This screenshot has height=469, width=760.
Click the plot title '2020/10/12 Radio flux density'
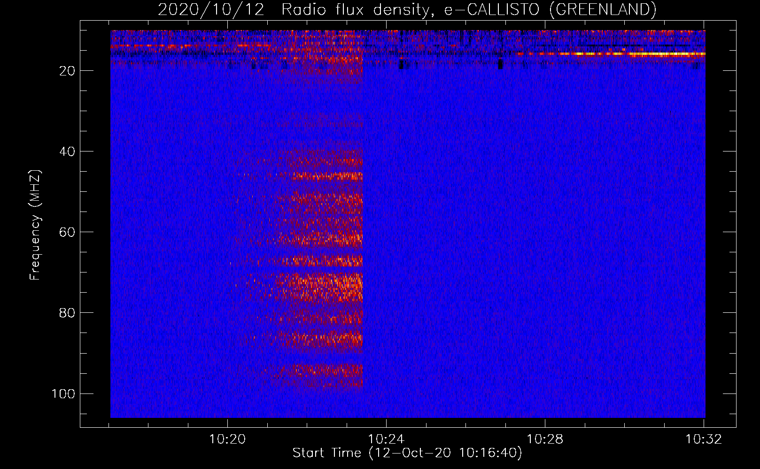407,9
